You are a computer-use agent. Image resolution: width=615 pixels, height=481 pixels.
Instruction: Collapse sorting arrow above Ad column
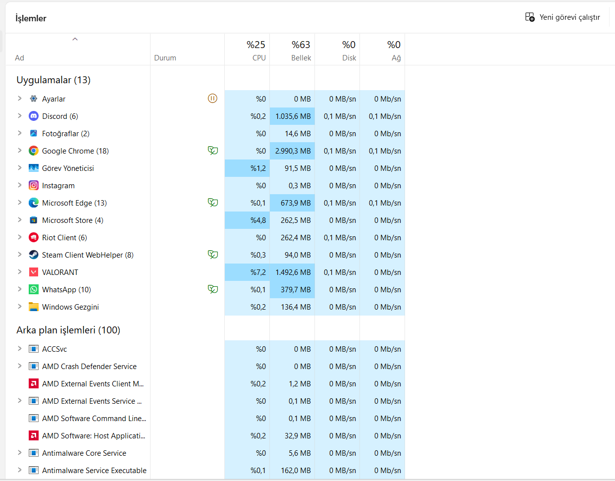coord(75,39)
